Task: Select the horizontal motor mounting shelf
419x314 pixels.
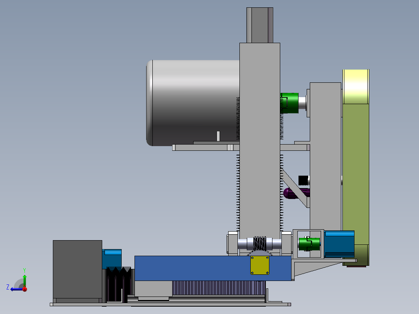Action: click(x=206, y=148)
